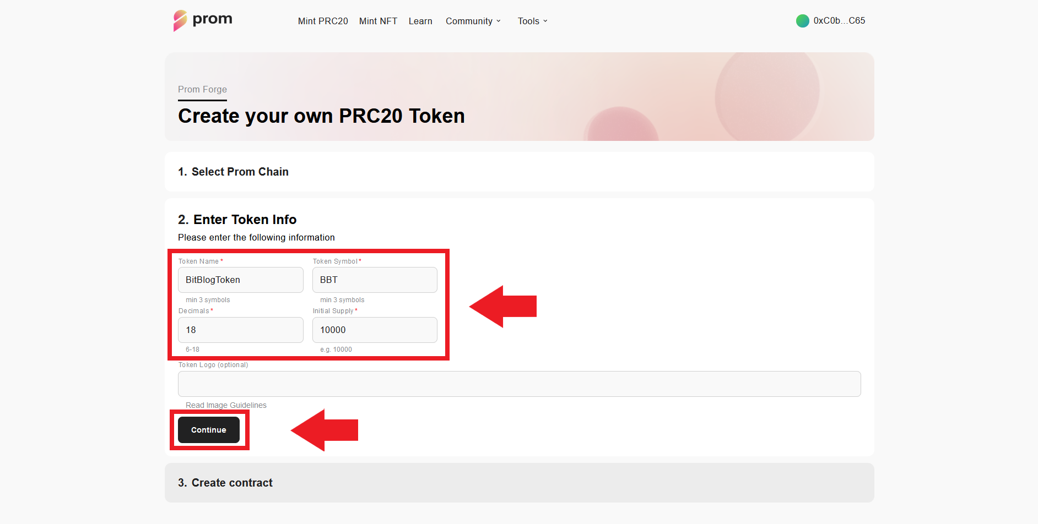Open the Mint PRC20 page
This screenshot has height=524, width=1038.
point(323,21)
